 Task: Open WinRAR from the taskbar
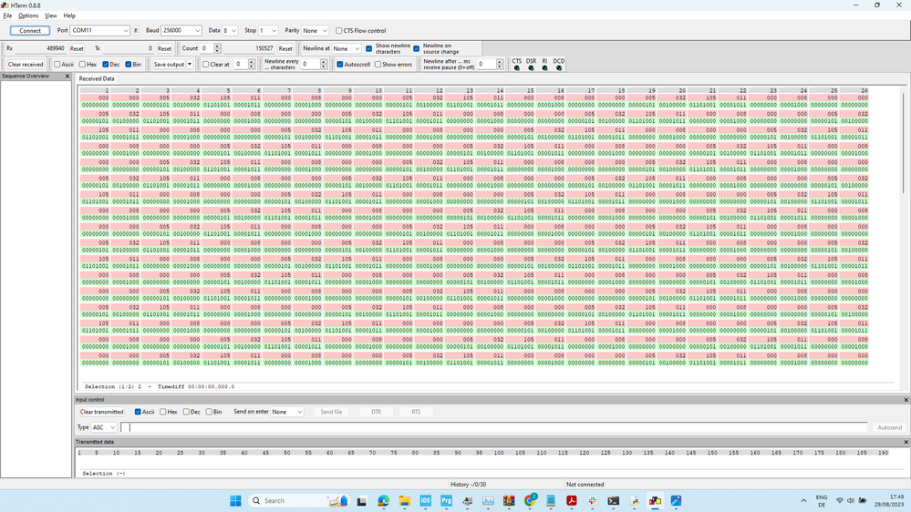tap(509, 500)
